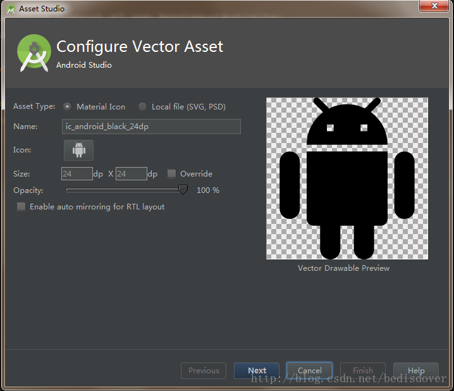Select Local file (SVG, PSD) radio button
This screenshot has width=454, height=391.
pyautogui.click(x=142, y=107)
